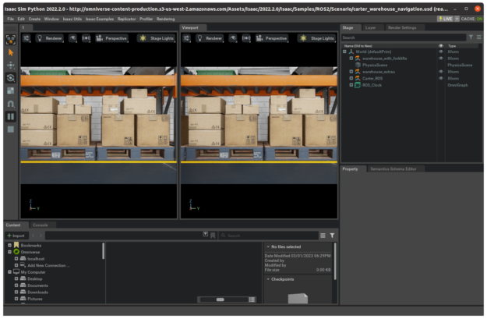Hide the Carter_ROS prim via eye icon
This screenshot has height=319, width=487.
[441, 78]
